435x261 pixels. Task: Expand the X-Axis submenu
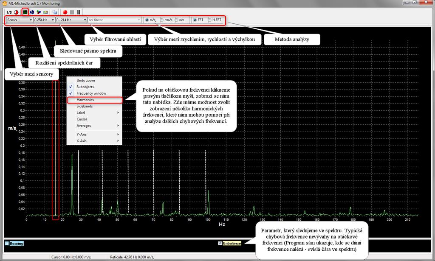click(94, 141)
